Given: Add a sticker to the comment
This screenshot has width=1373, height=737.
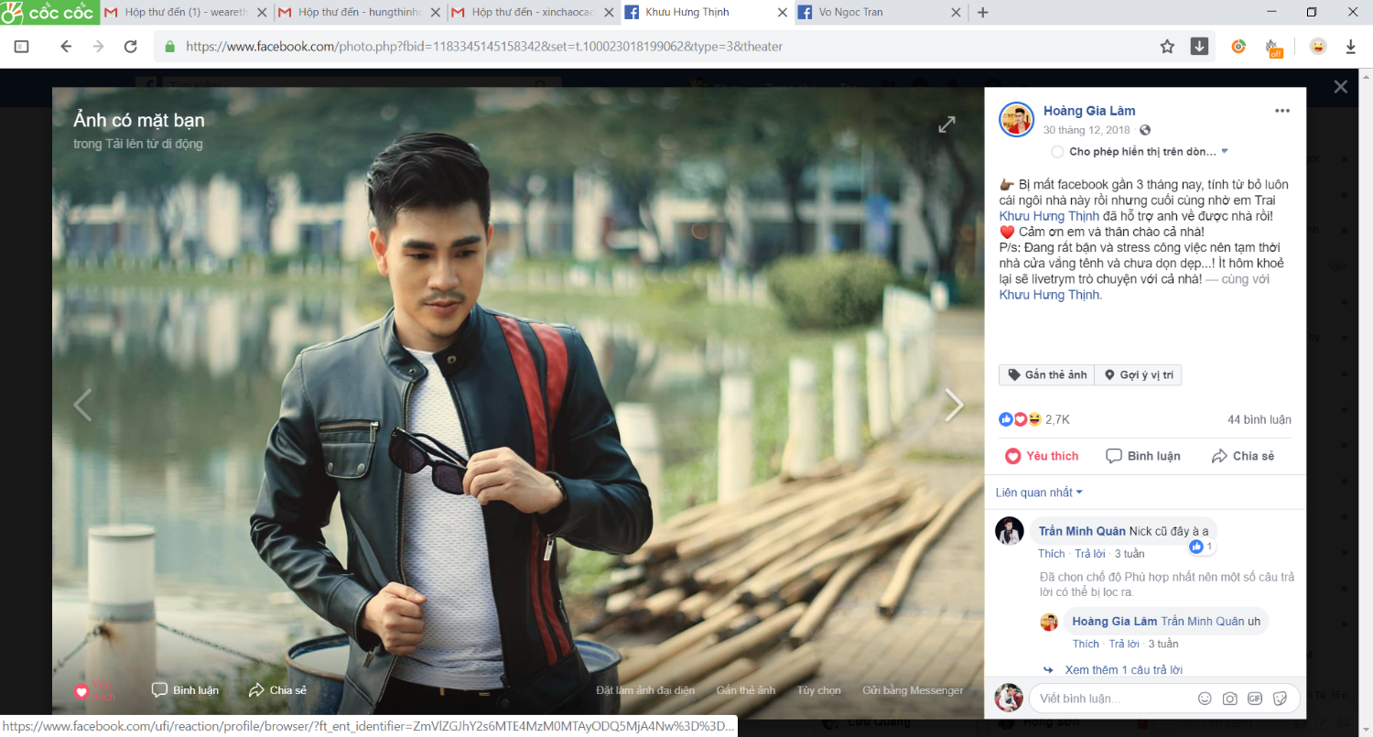Looking at the screenshot, I should click(1280, 699).
